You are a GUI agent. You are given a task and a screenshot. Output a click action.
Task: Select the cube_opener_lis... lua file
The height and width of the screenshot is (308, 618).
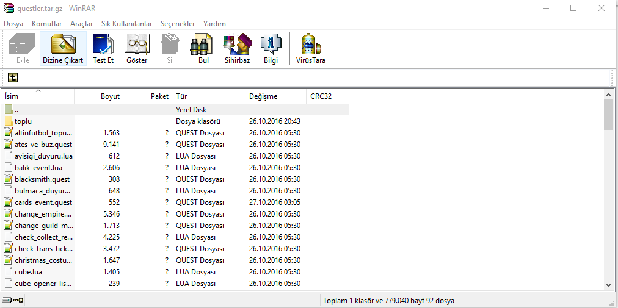[x=43, y=284]
